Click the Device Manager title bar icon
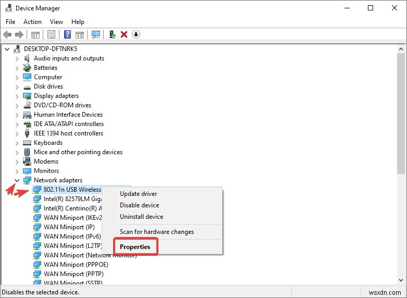Image resolution: width=407 pixels, height=298 pixels. [x=8, y=8]
